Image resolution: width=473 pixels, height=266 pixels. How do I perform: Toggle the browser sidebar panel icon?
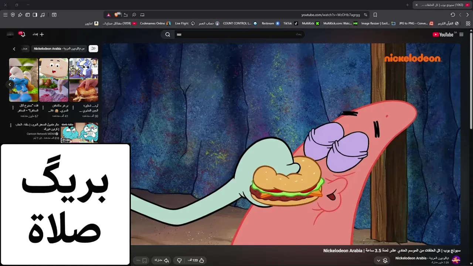click(x=35, y=15)
